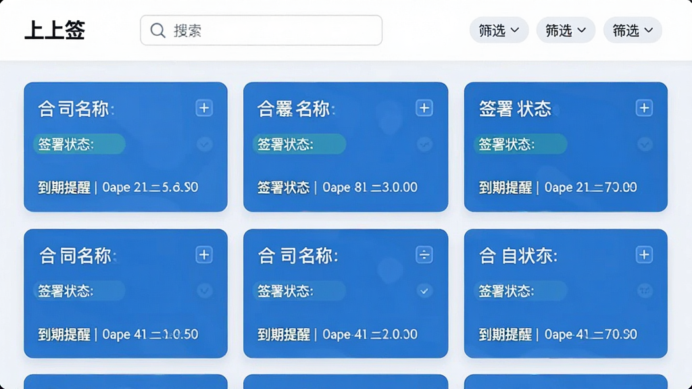Click the date value Oape 41 =2.0.00
This screenshot has width=692, height=389.
[x=370, y=334]
